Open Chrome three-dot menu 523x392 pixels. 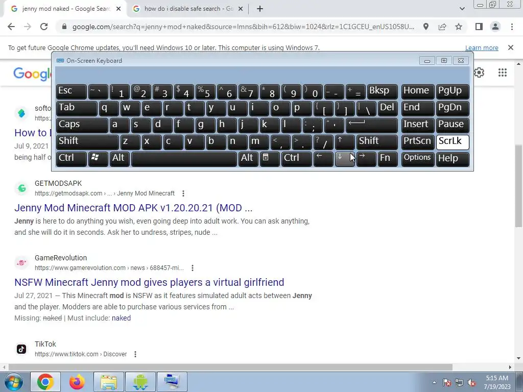(x=512, y=27)
